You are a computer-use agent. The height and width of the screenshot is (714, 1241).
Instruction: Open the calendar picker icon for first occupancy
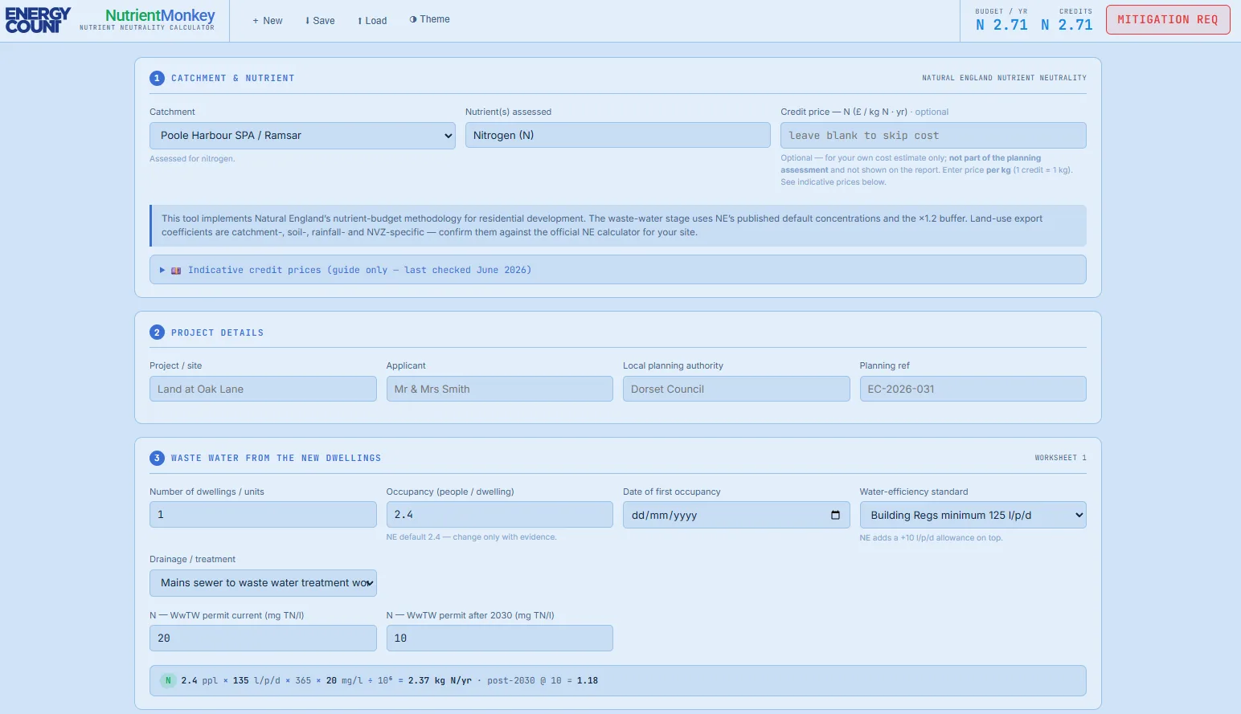[x=835, y=515]
